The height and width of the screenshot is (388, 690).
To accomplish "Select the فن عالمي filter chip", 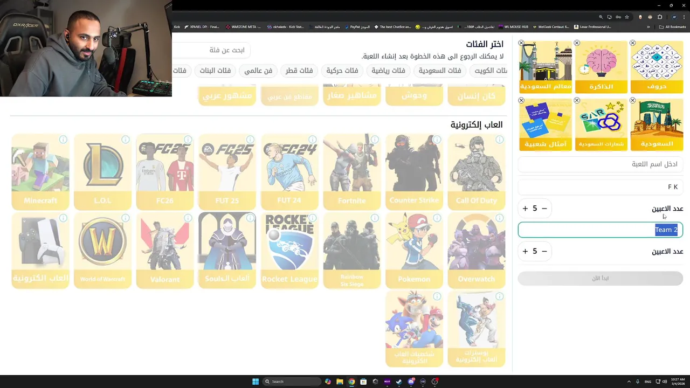I will tap(258, 71).
